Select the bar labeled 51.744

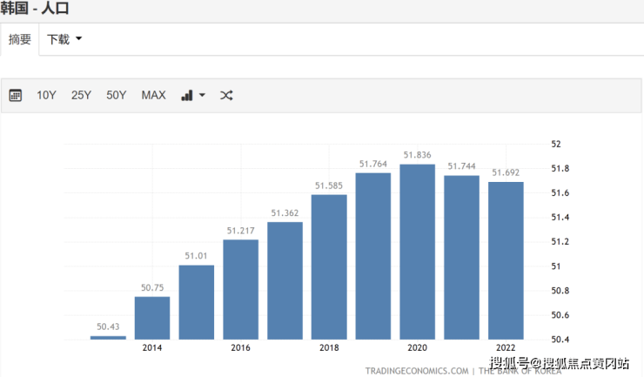[461, 256]
